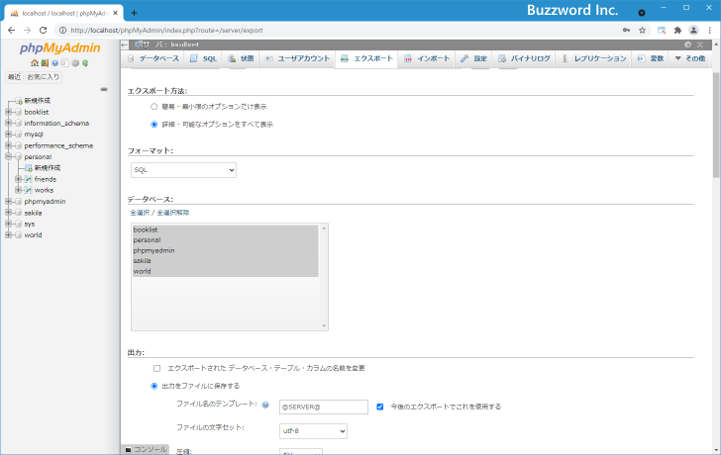Open the sys database in tree
Viewport: 721px width, 455px height.
point(30,225)
